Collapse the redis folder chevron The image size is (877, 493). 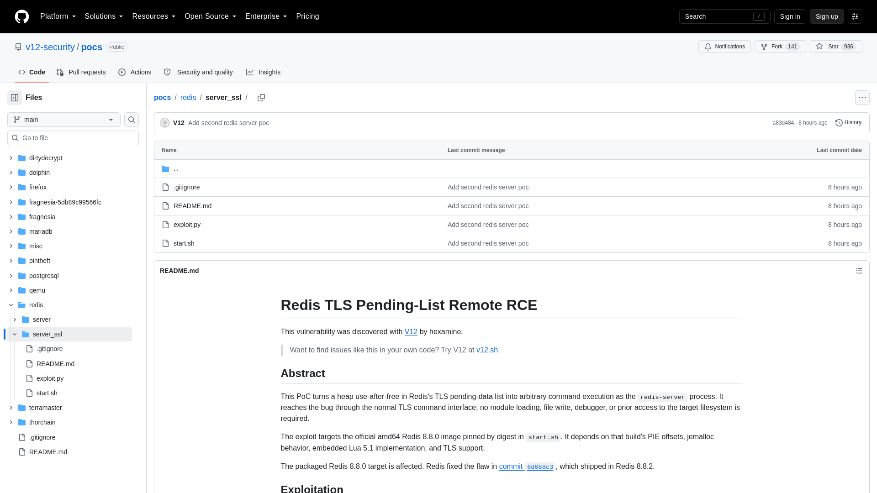coord(11,305)
